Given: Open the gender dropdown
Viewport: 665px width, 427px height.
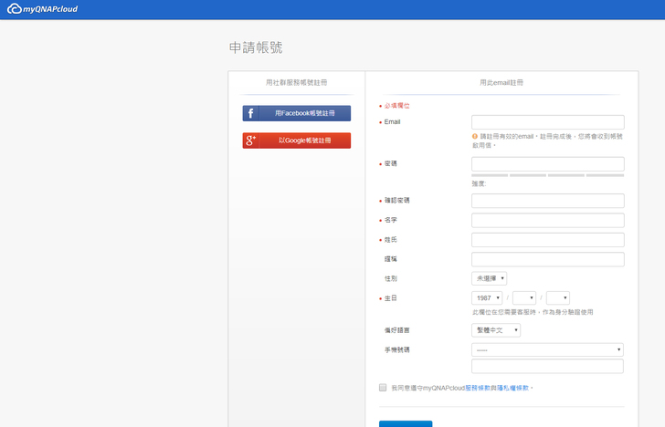Looking at the screenshot, I should pyautogui.click(x=489, y=278).
